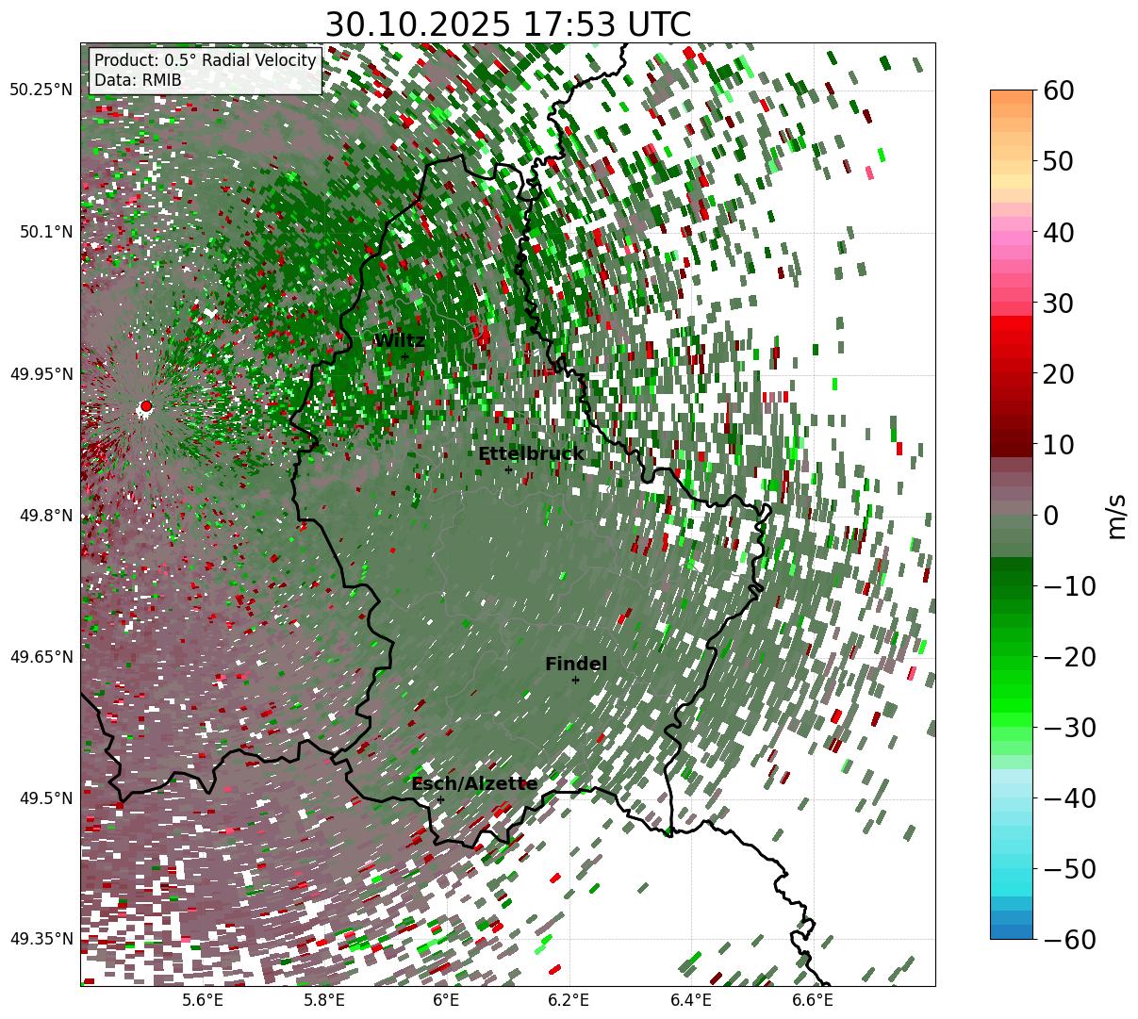Click the Ettelbruck station cross marker
This screenshot has height=1019, width=1138.
coord(508,469)
